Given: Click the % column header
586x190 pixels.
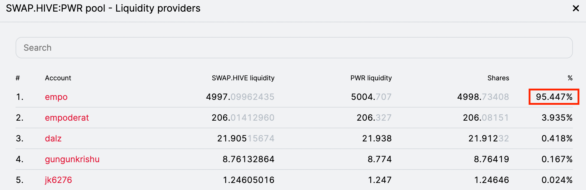Looking at the screenshot, I should click(570, 78).
